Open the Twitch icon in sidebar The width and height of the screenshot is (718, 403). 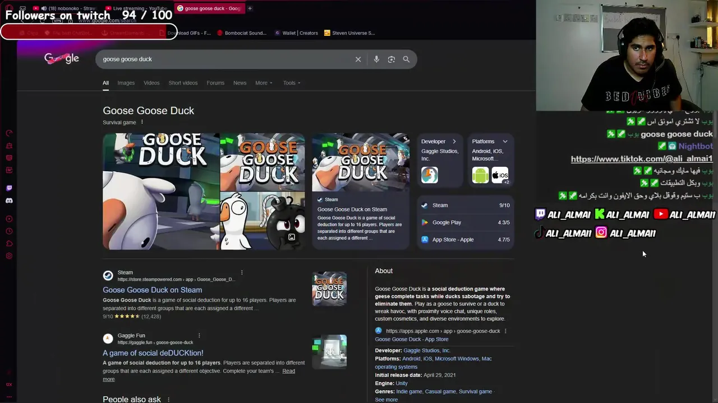click(x=9, y=188)
